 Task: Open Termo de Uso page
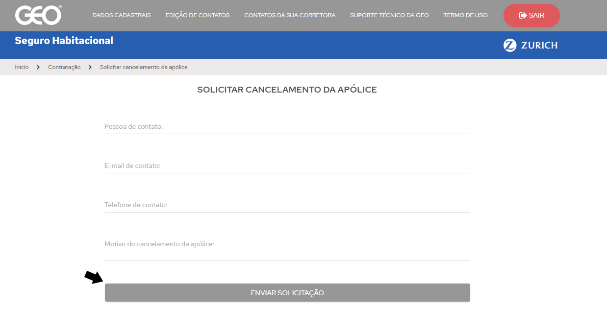click(x=465, y=15)
